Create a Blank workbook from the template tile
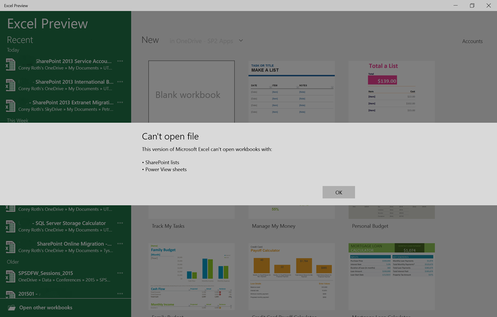 191,91
